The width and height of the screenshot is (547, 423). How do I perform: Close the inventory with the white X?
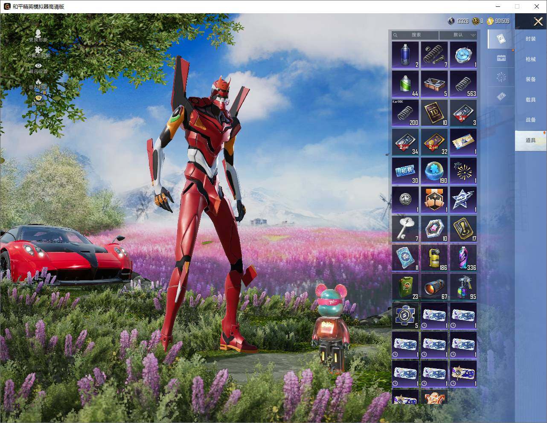(538, 21)
